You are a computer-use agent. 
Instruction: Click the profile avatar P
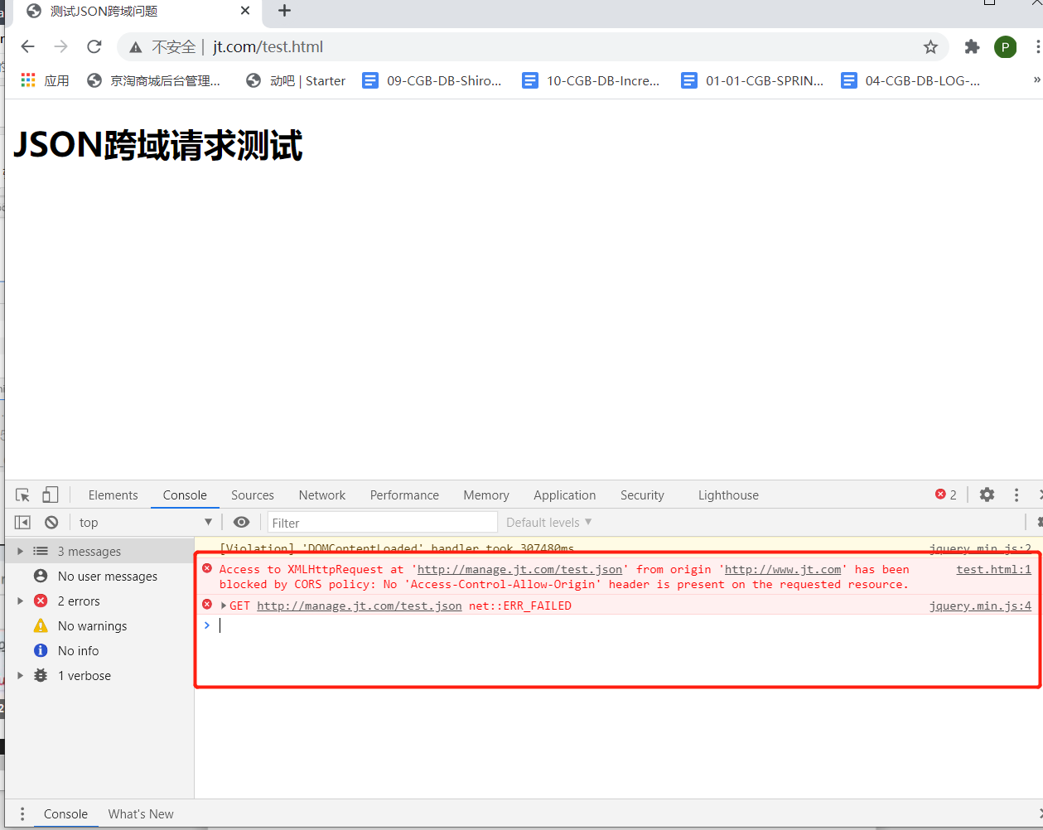[x=1005, y=47]
